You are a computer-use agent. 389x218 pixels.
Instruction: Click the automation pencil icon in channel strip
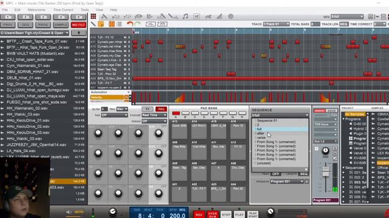(x=335, y=159)
